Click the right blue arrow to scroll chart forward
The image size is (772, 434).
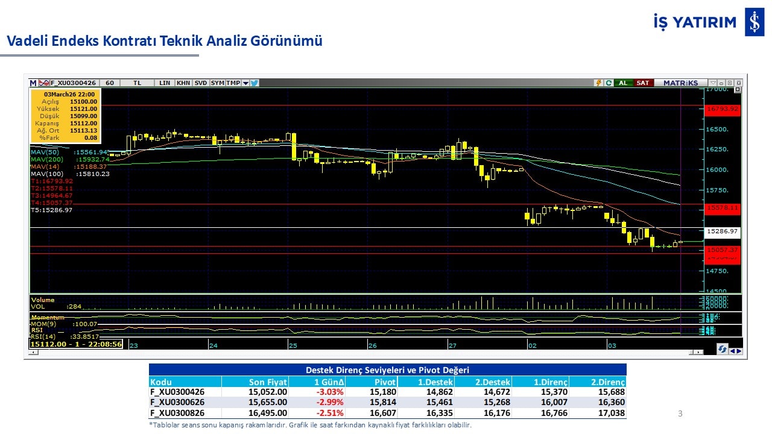coord(739,350)
